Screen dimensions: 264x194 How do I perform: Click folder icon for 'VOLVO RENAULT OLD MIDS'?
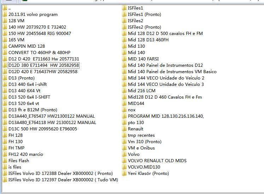click(124, 161)
